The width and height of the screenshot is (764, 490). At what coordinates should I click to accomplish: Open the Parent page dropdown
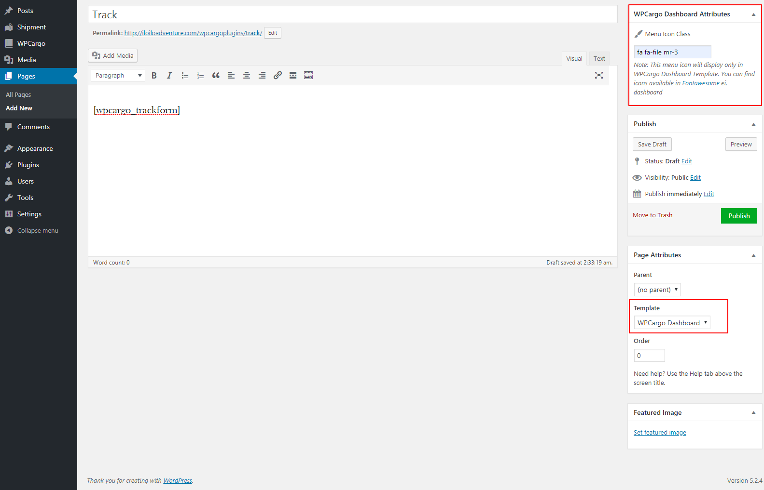pos(657,290)
